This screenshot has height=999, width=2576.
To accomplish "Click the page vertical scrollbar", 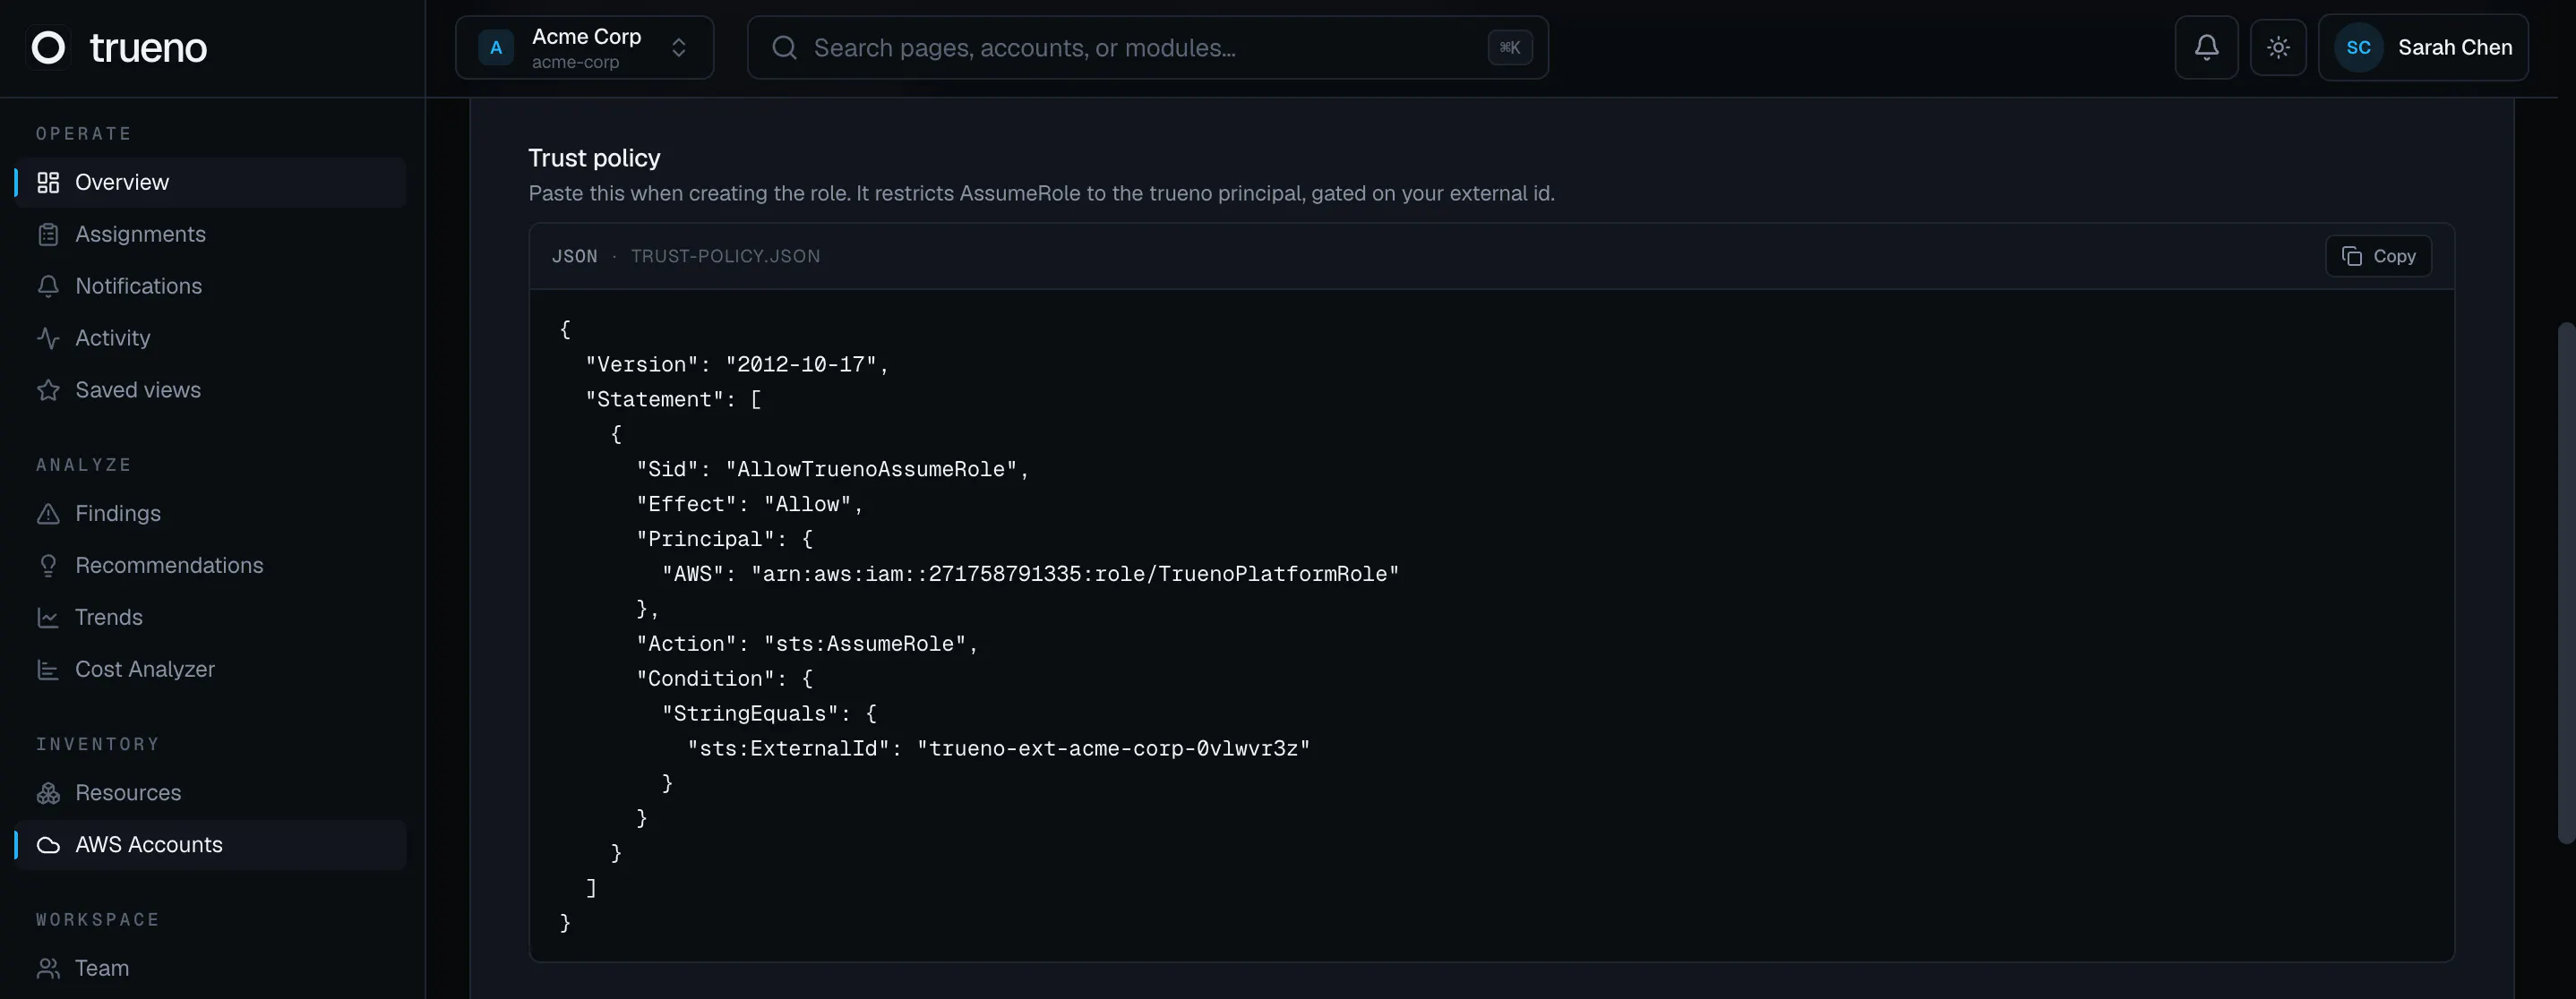I will point(2566,583).
